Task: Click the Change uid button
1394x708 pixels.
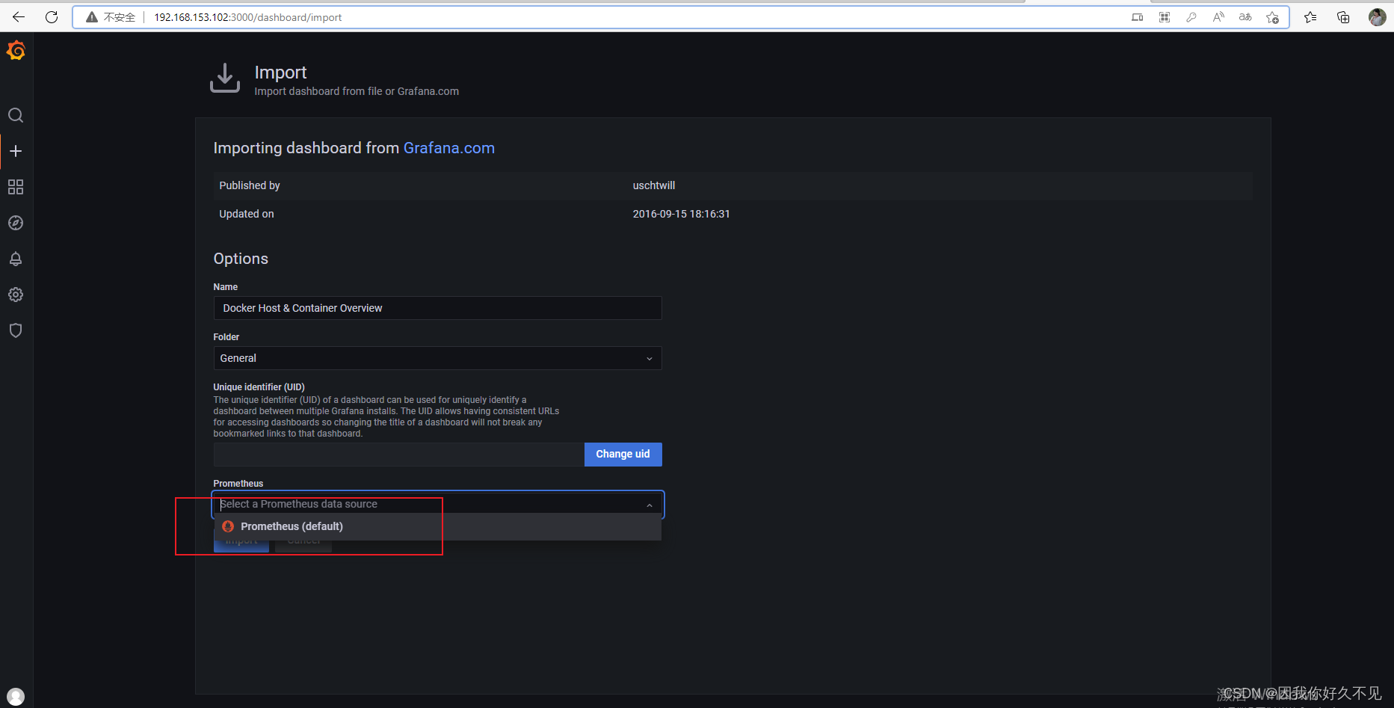Action: click(623, 455)
